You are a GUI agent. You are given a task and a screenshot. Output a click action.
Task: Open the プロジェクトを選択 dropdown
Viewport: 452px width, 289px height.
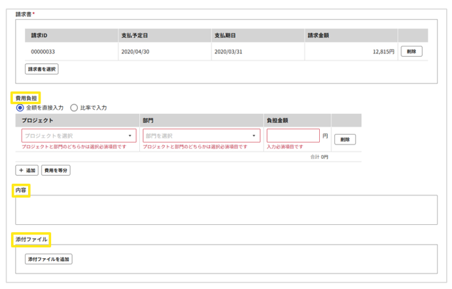(78, 136)
